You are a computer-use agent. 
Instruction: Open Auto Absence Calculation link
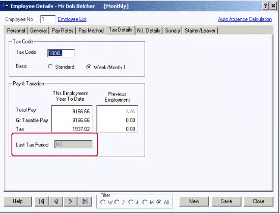click(245, 19)
